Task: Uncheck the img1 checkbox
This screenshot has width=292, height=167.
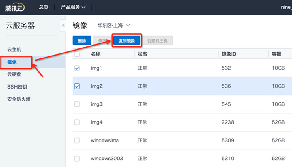Action: click(77, 68)
